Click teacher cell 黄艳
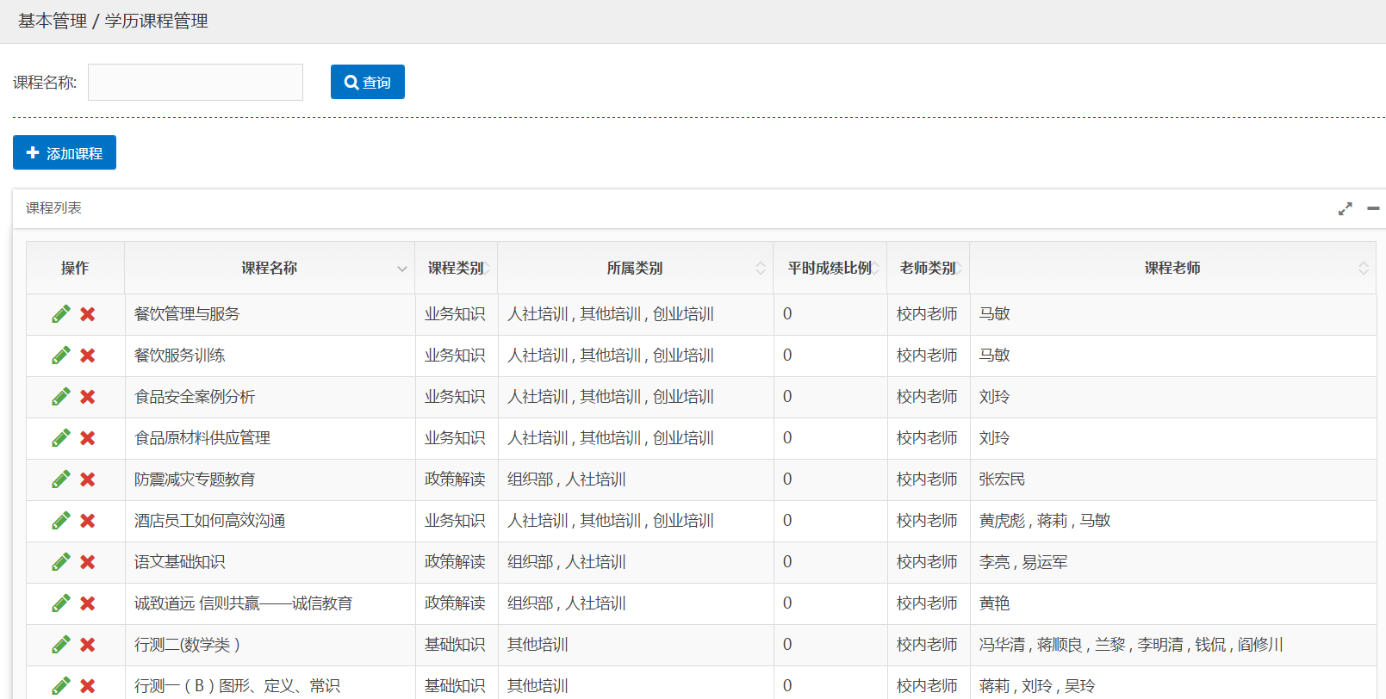 click(1172, 603)
